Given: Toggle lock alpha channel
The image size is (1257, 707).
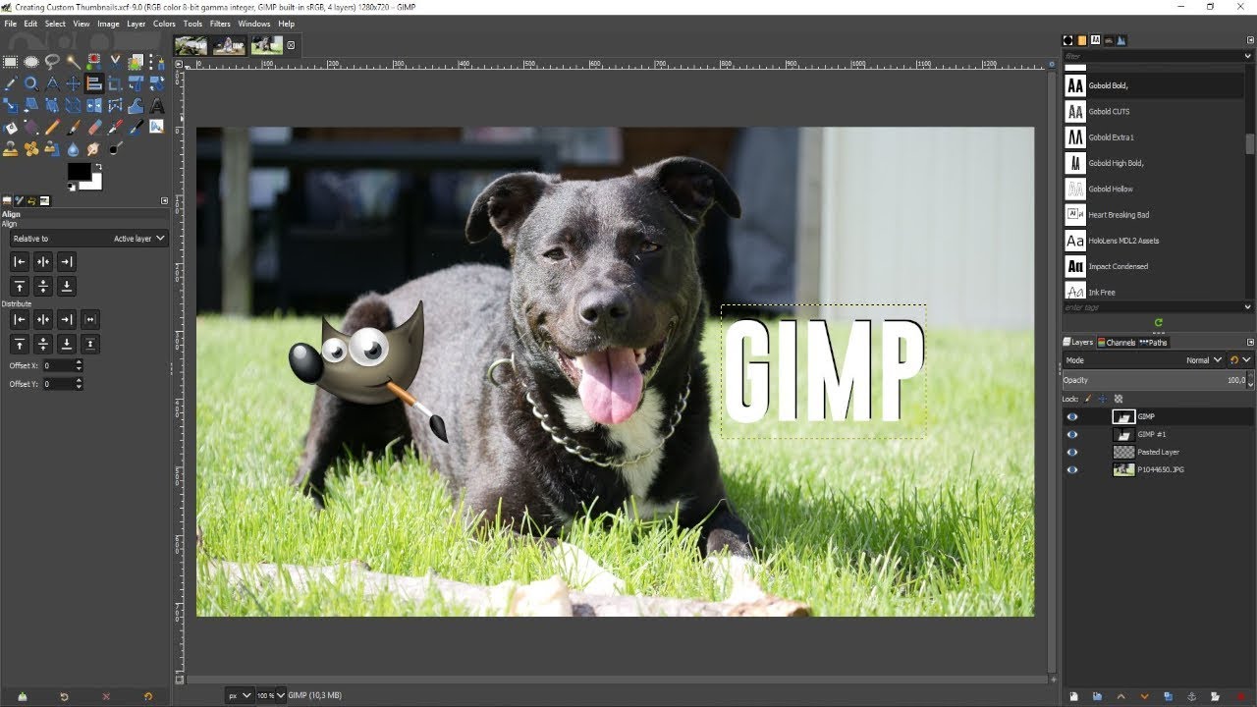Looking at the screenshot, I should click(x=1119, y=399).
